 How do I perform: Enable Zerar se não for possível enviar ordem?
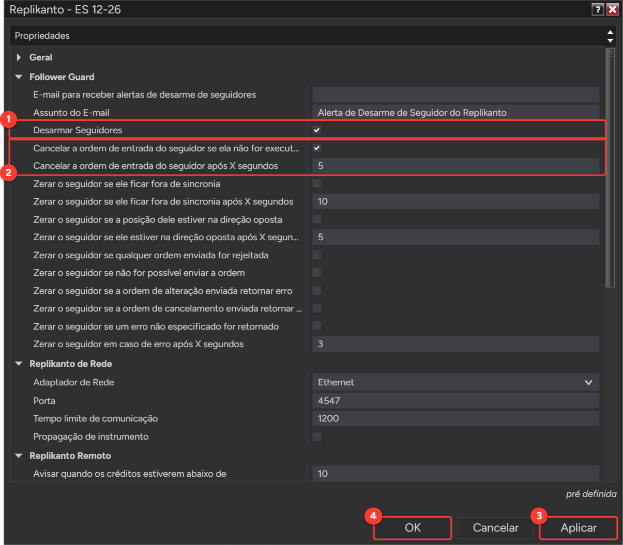pyautogui.click(x=317, y=272)
